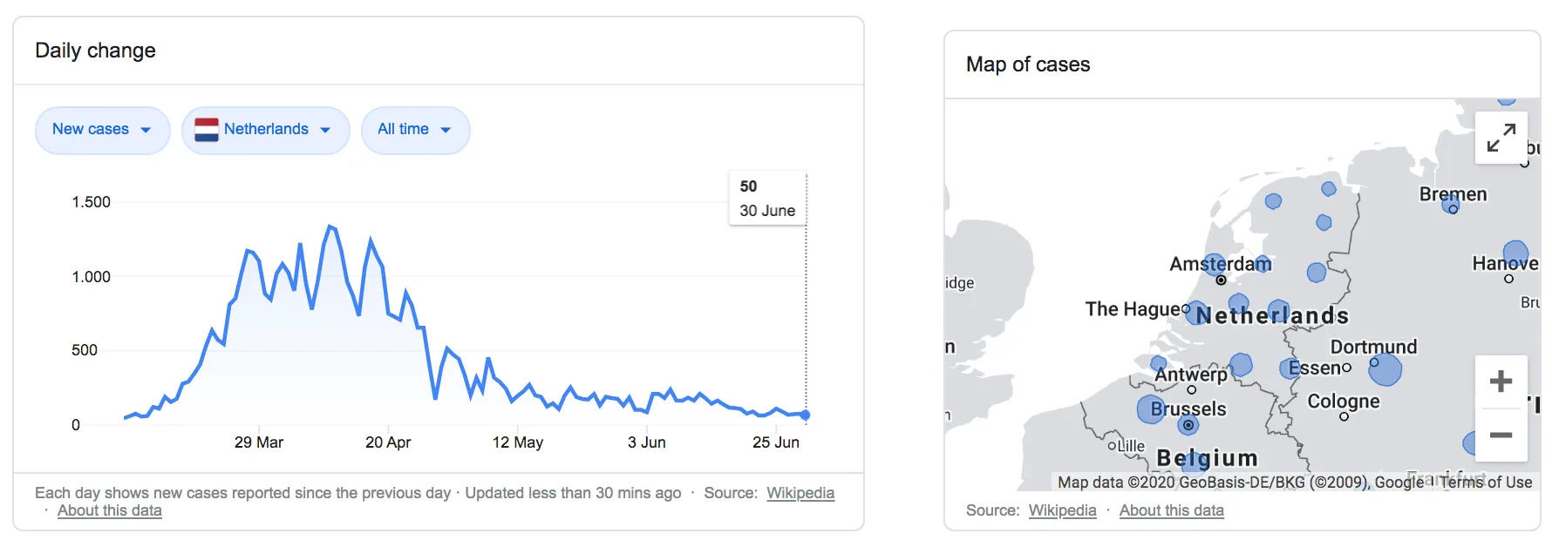Open the New cases dropdown

coord(102,130)
